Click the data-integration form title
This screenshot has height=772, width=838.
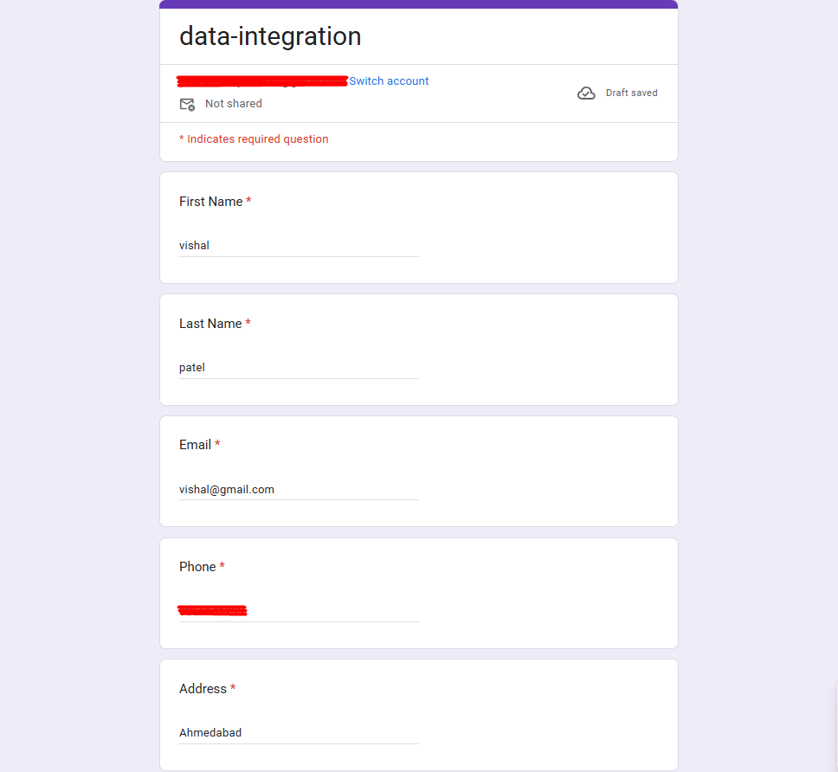pyautogui.click(x=270, y=36)
